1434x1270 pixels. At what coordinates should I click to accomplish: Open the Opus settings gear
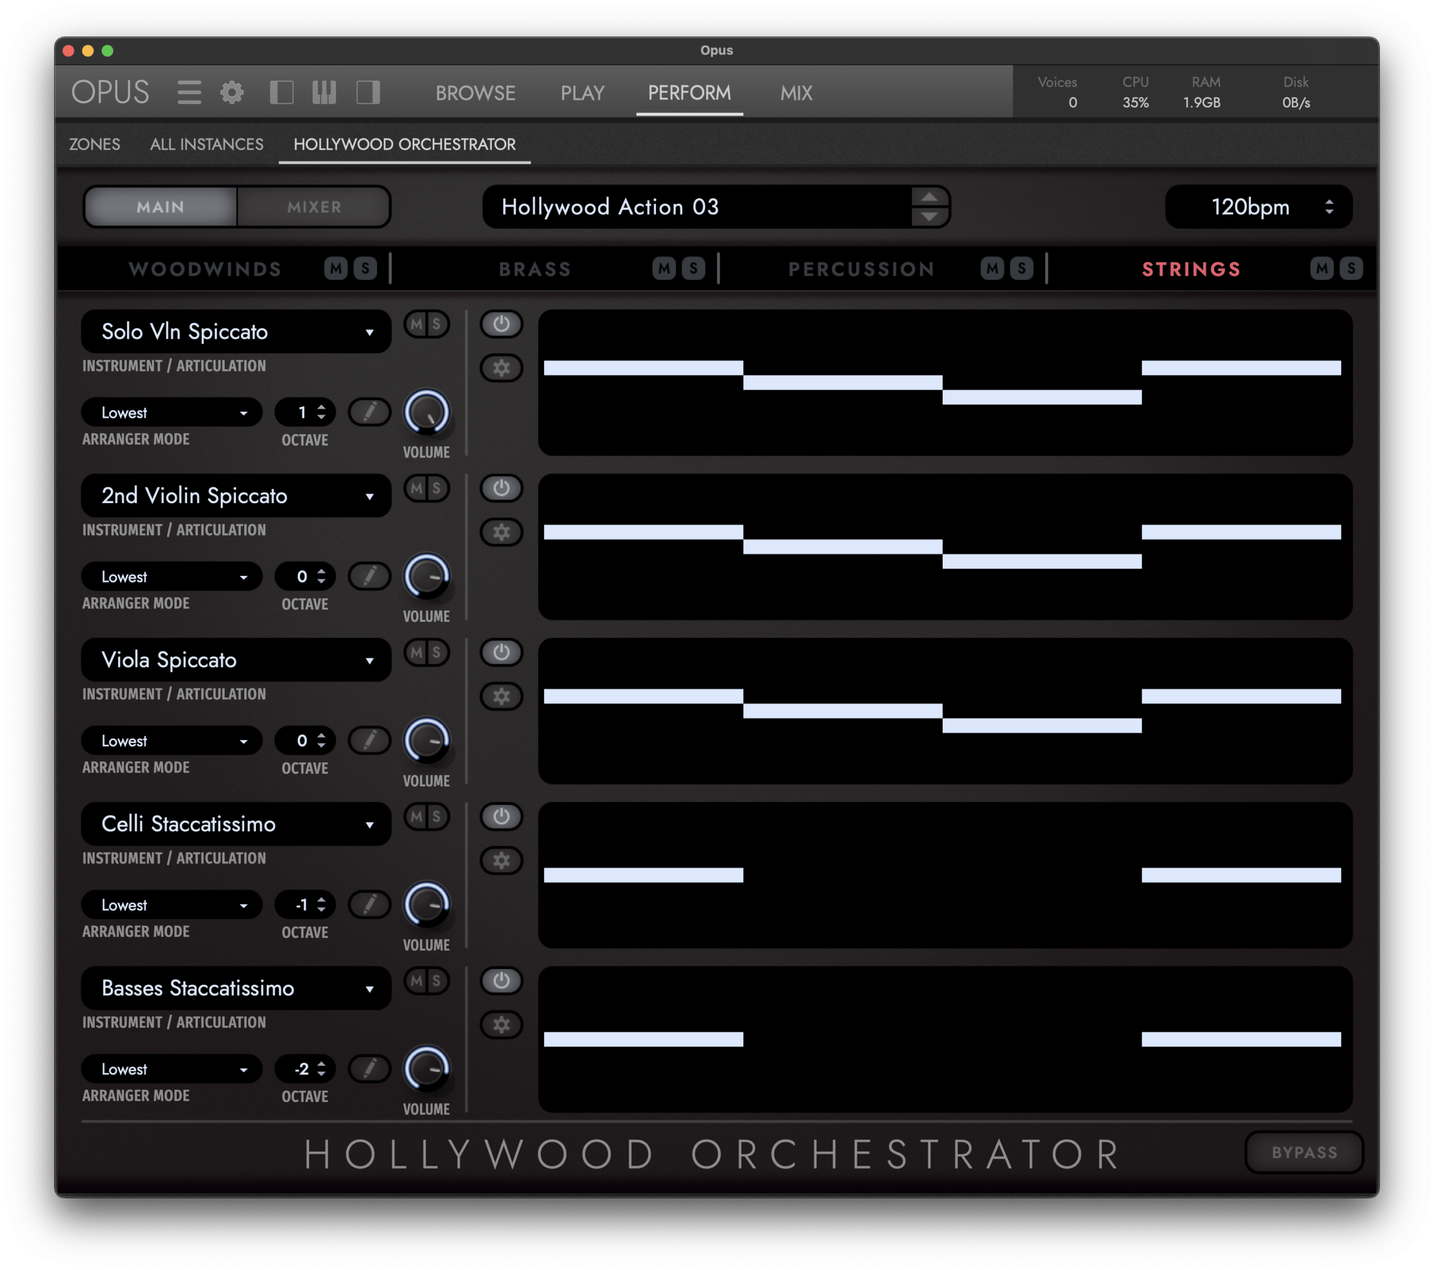(x=232, y=92)
